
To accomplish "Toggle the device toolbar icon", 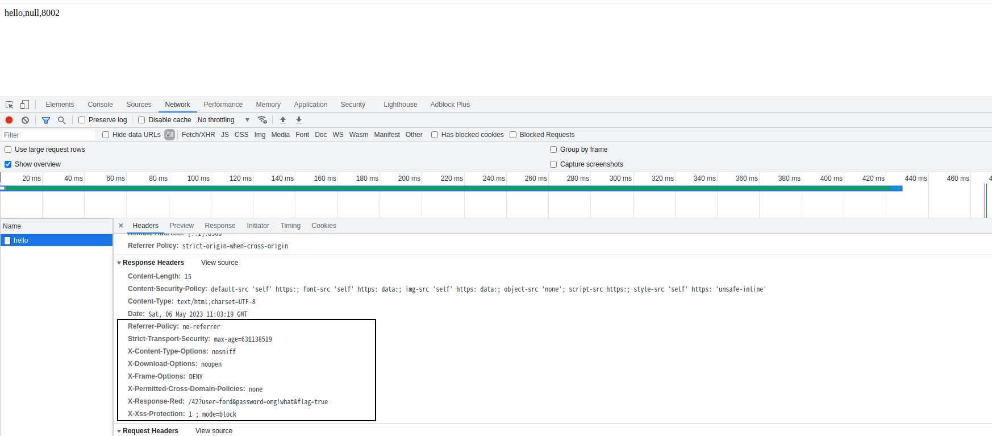I will tap(24, 105).
